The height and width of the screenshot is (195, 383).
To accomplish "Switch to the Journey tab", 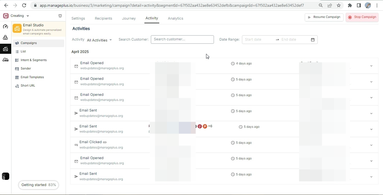I will (129, 18).
